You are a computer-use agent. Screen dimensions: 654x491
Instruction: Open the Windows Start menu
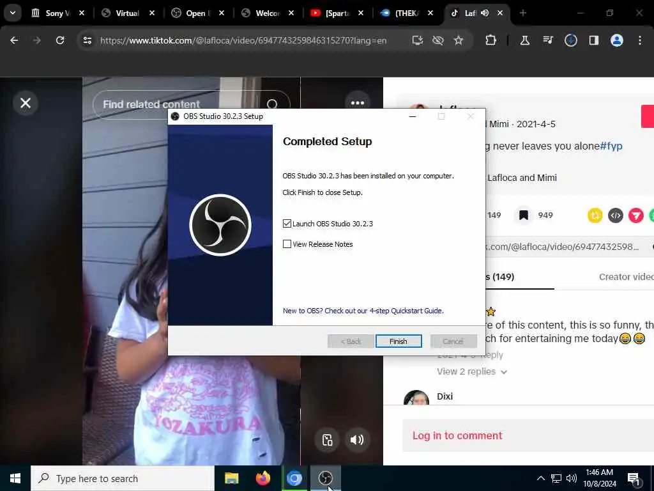tap(15, 478)
